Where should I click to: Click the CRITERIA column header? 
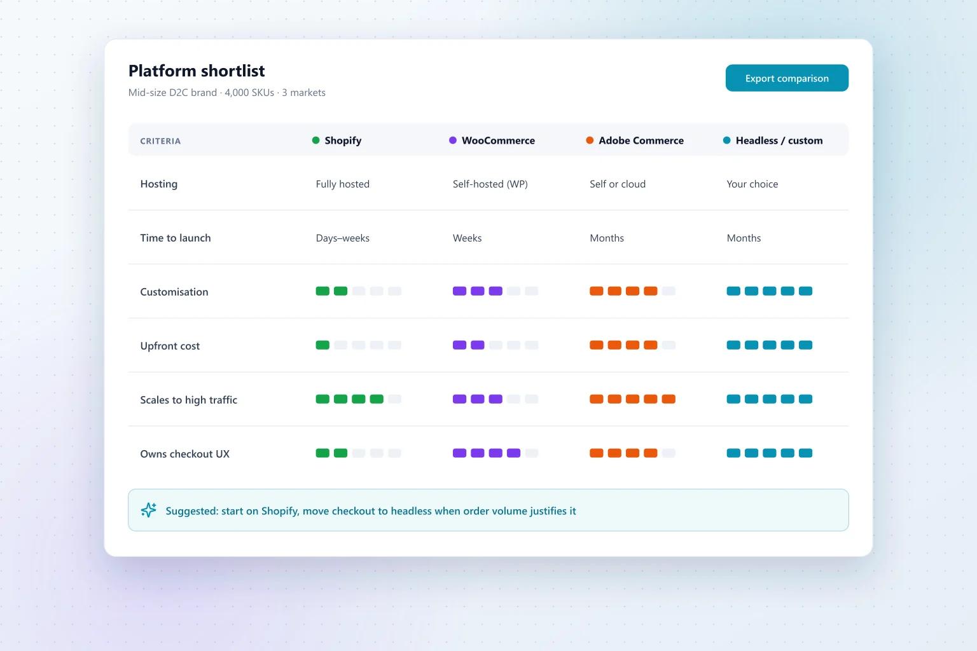click(x=160, y=141)
